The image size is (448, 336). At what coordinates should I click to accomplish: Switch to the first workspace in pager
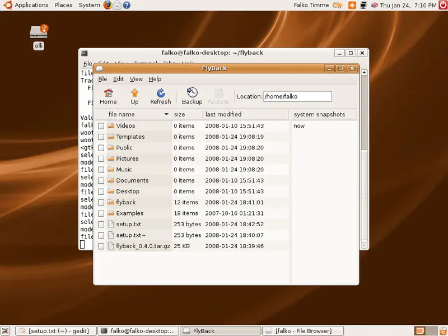point(419,331)
